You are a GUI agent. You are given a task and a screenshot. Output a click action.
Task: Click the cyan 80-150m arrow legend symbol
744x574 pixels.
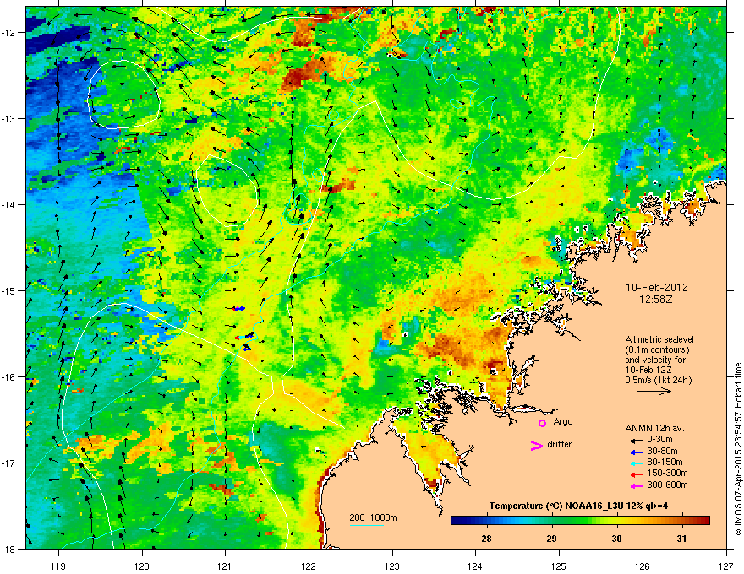[636, 463]
